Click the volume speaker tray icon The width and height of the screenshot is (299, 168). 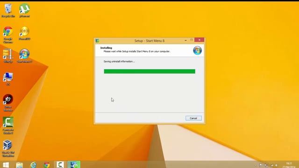pyautogui.click(x=276, y=165)
